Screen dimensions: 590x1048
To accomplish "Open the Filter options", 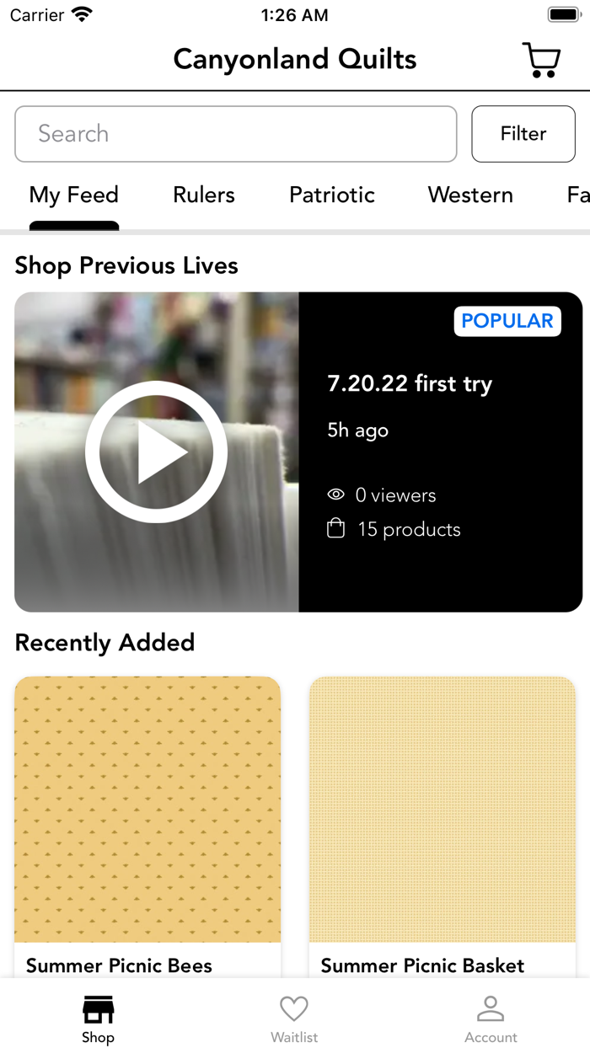I will [523, 134].
